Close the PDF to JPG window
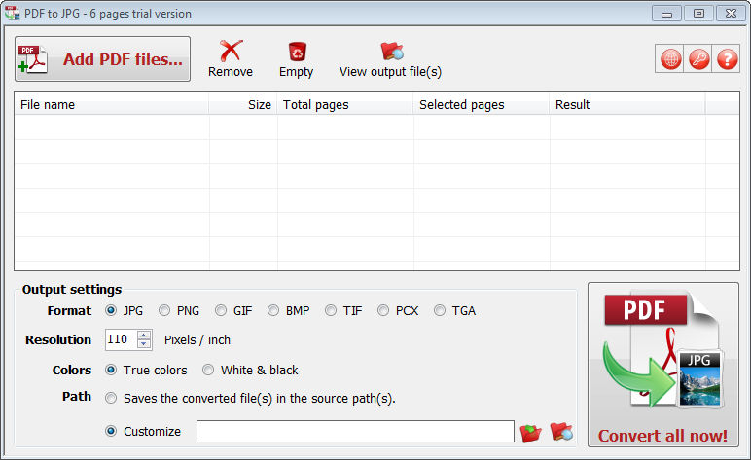 pos(731,14)
